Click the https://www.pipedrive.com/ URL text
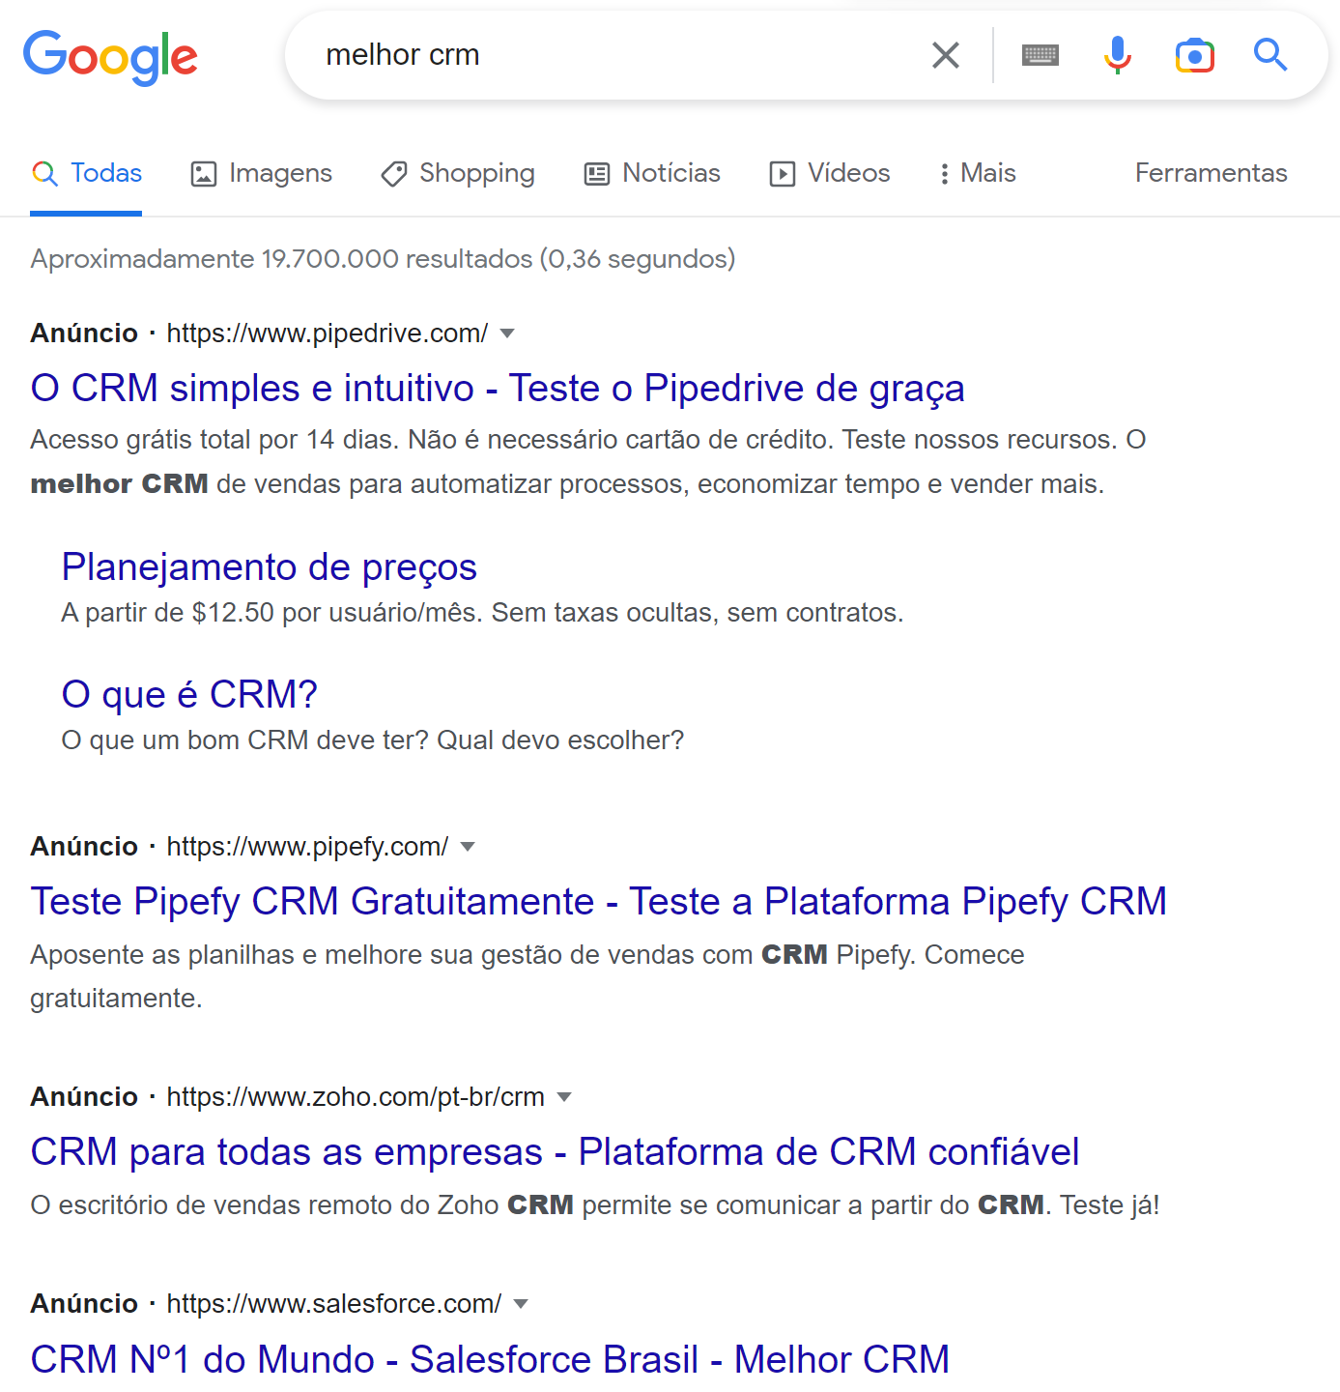This screenshot has width=1340, height=1392. point(328,333)
